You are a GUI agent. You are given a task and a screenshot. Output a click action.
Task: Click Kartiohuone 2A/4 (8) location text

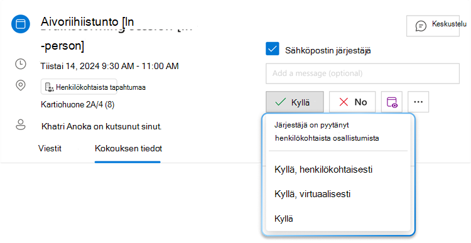point(77,104)
